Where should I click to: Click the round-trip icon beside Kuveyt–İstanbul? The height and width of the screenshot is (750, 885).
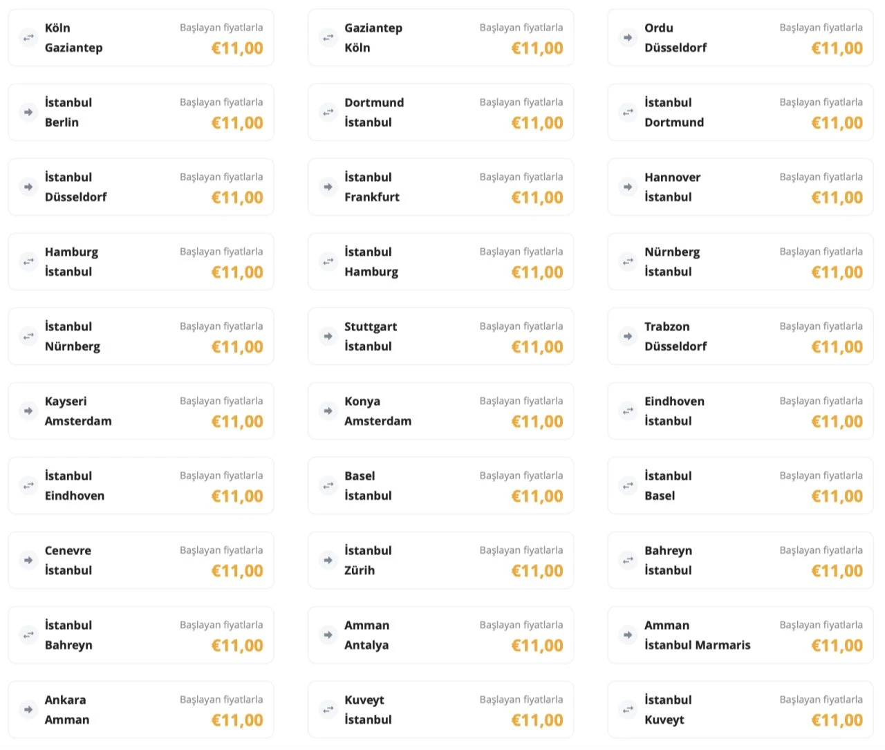[x=328, y=709]
